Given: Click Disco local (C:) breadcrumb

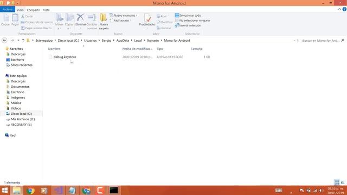Looking at the screenshot, I should tap(68, 41).
